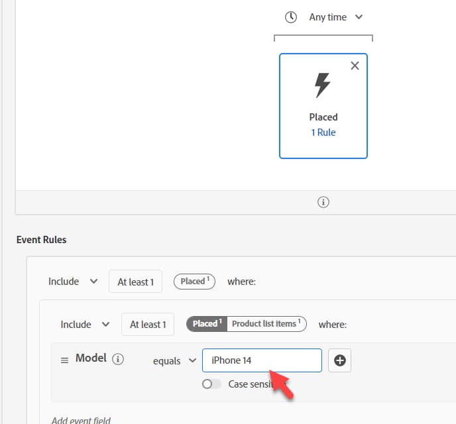Click the iPhone 14 value field
The image size is (456, 424).
[262, 360]
